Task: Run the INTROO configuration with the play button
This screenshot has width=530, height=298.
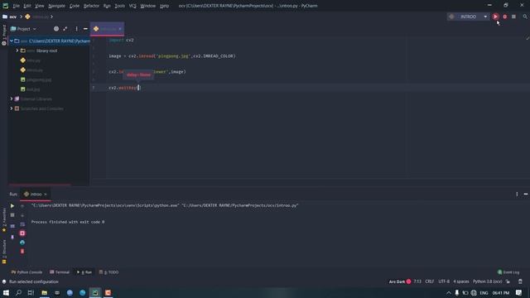Action: pyautogui.click(x=495, y=17)
